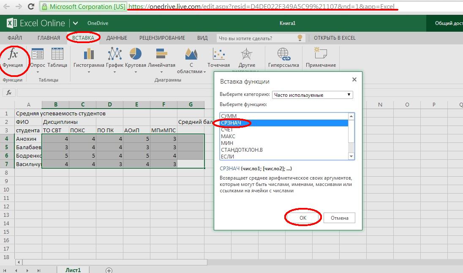Open the ГЛАВНАЯ ribbon tab
The width and height of the screenshot is (463, 273).
[49, 38]
